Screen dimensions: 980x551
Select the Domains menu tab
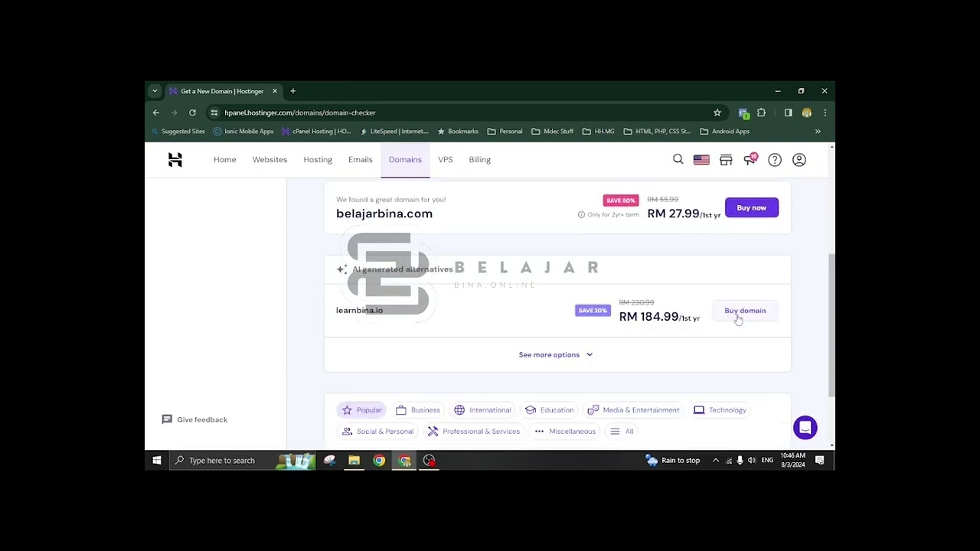[x=405, y=160]
